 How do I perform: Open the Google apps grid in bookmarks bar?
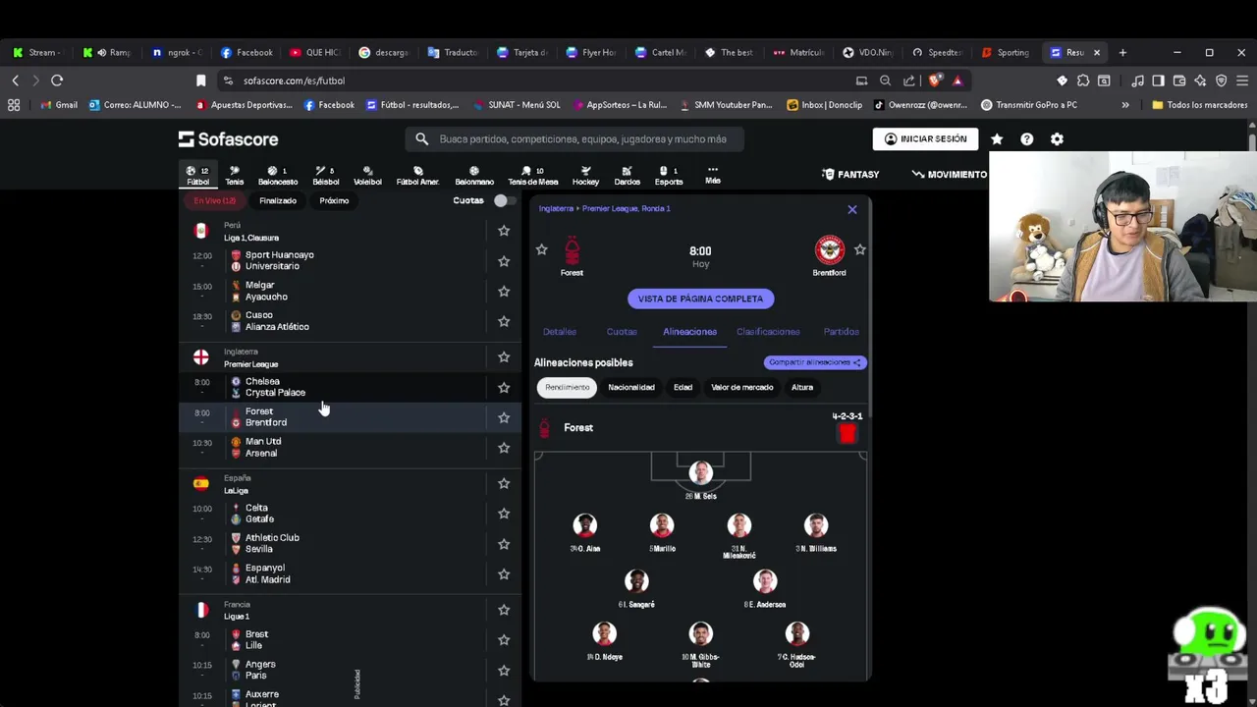tap(14, 105)
